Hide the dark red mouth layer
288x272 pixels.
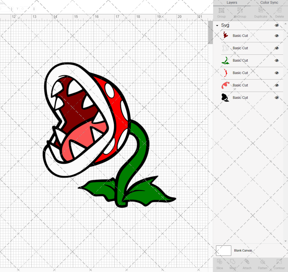(x=276, y=36)
